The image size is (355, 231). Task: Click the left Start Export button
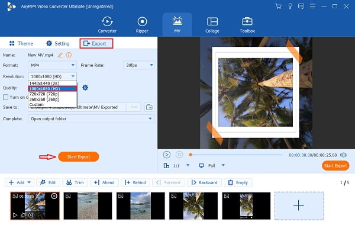[79, 156]
